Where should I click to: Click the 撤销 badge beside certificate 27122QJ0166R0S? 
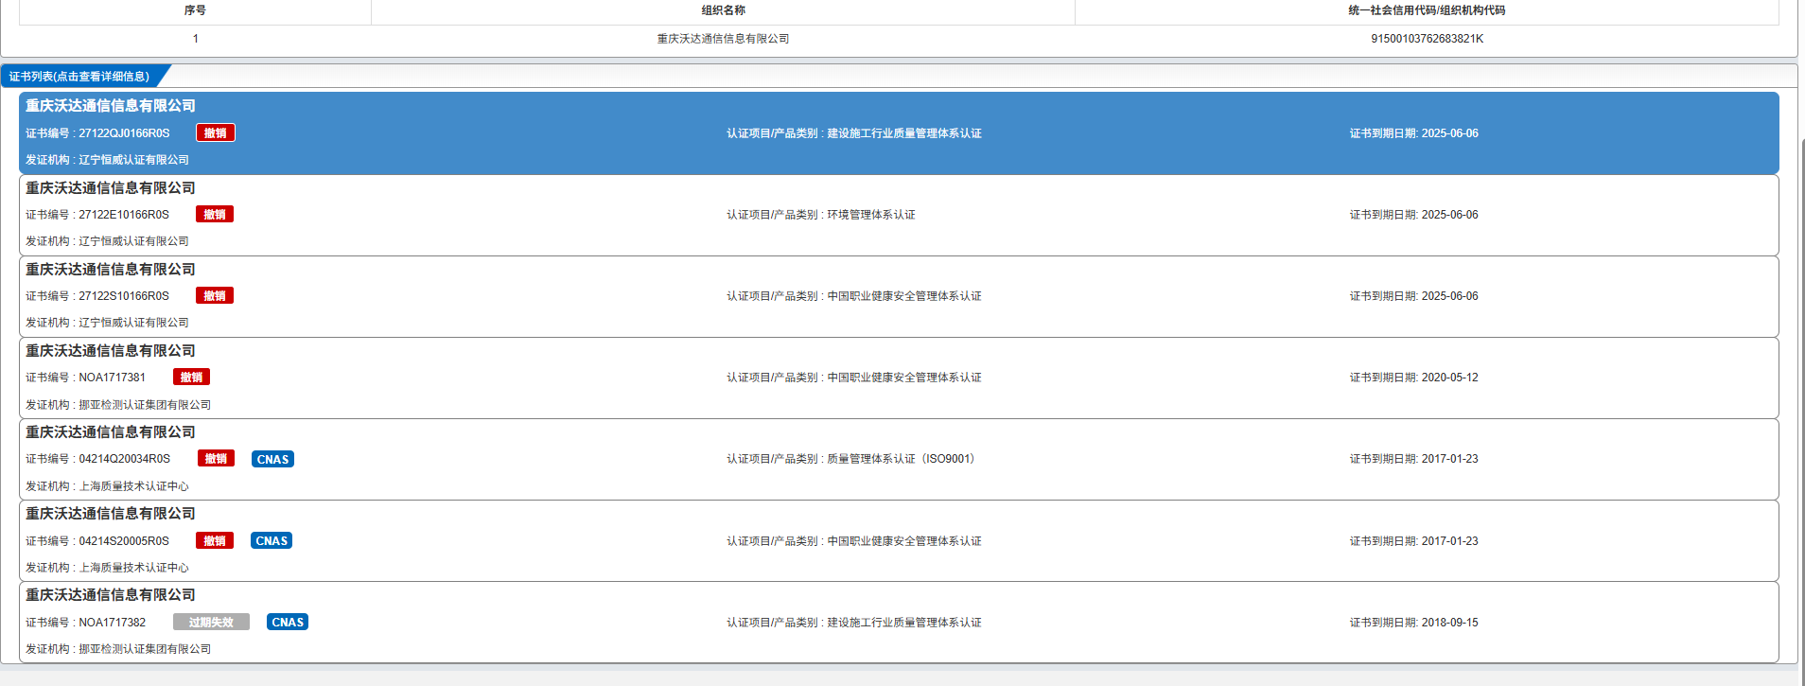click(x=216, y=132)
